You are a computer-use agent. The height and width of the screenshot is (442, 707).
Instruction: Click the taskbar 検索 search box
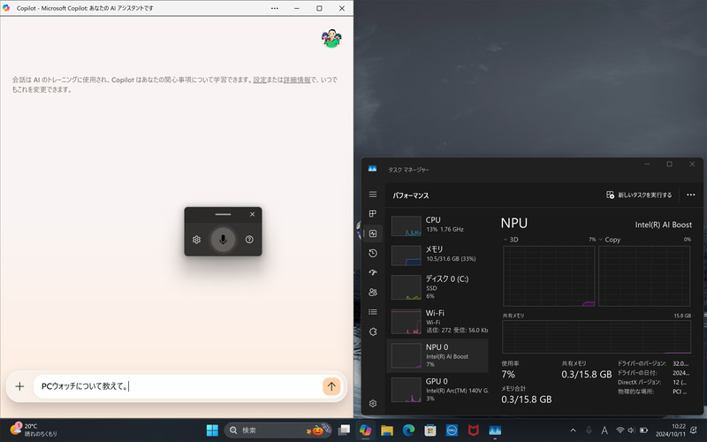point(278,431)
